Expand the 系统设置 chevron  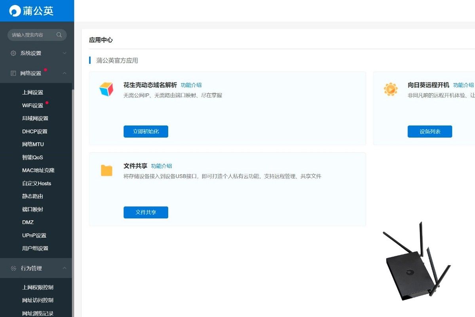tap(65, 53)
